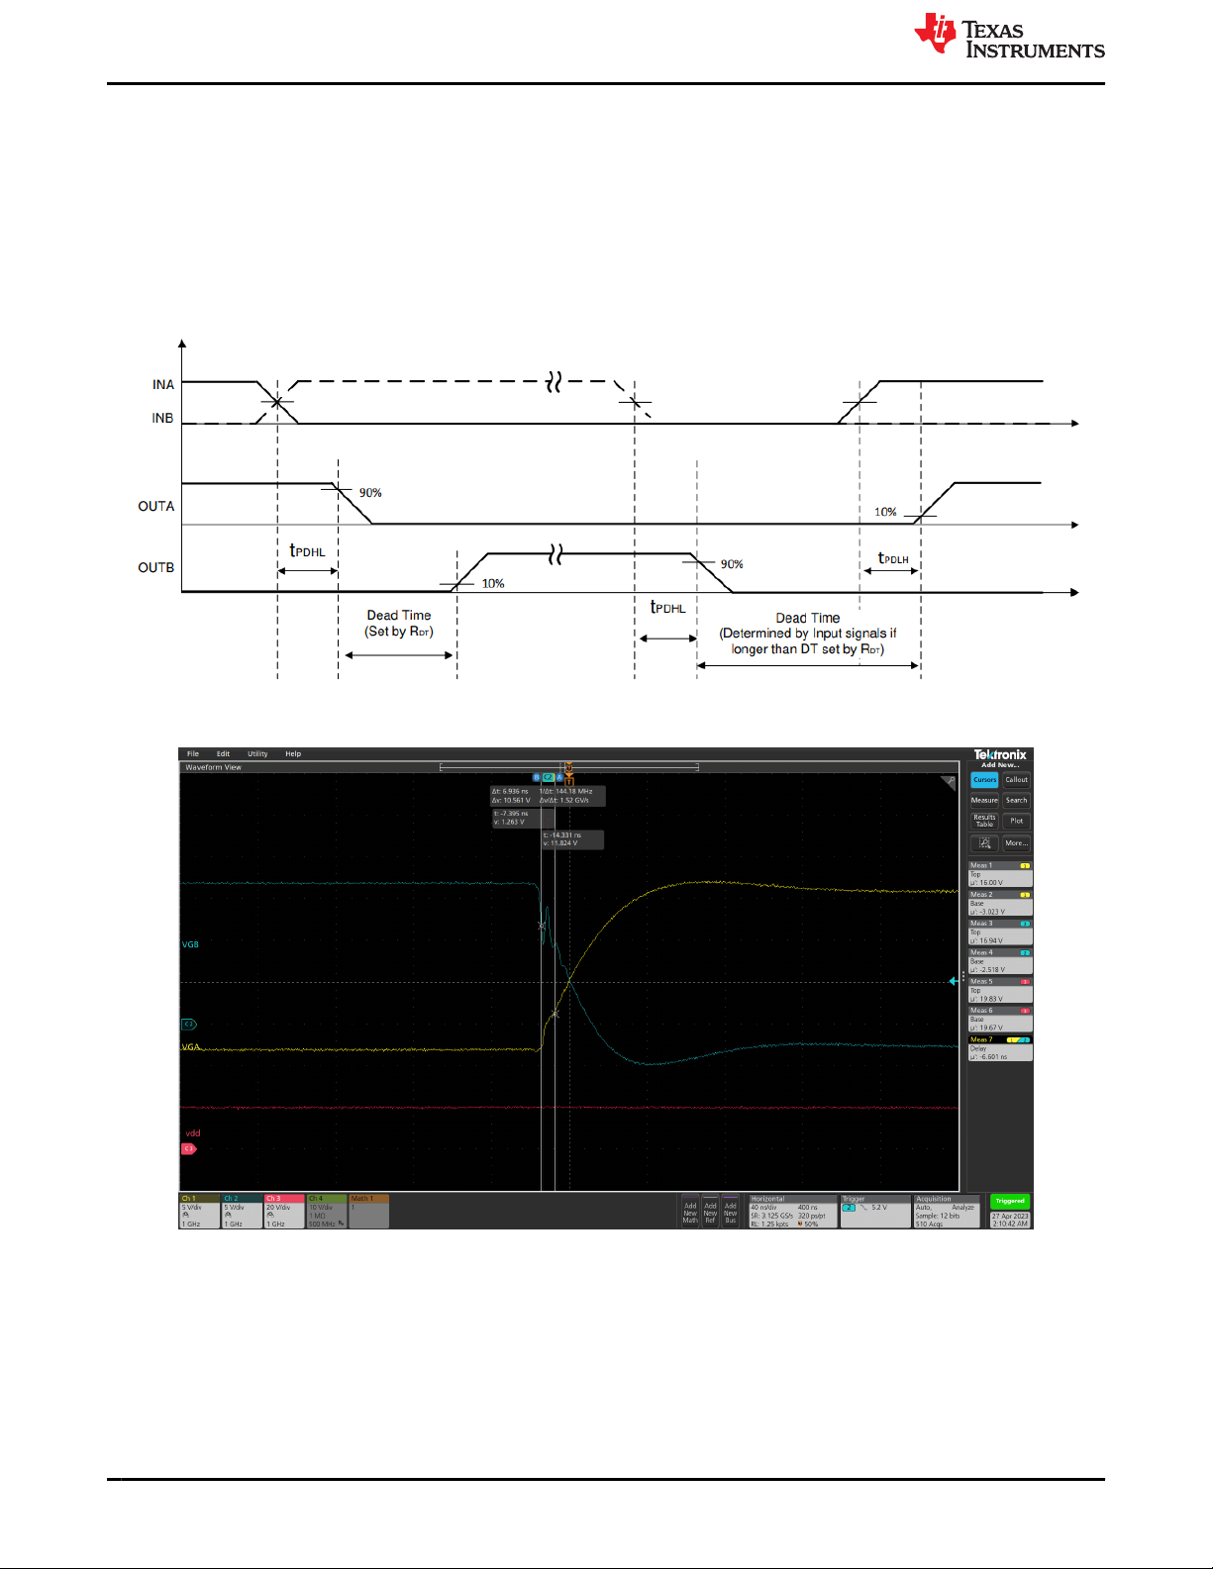
Task: Click cursor B label marker
Action: click(537, 778)
